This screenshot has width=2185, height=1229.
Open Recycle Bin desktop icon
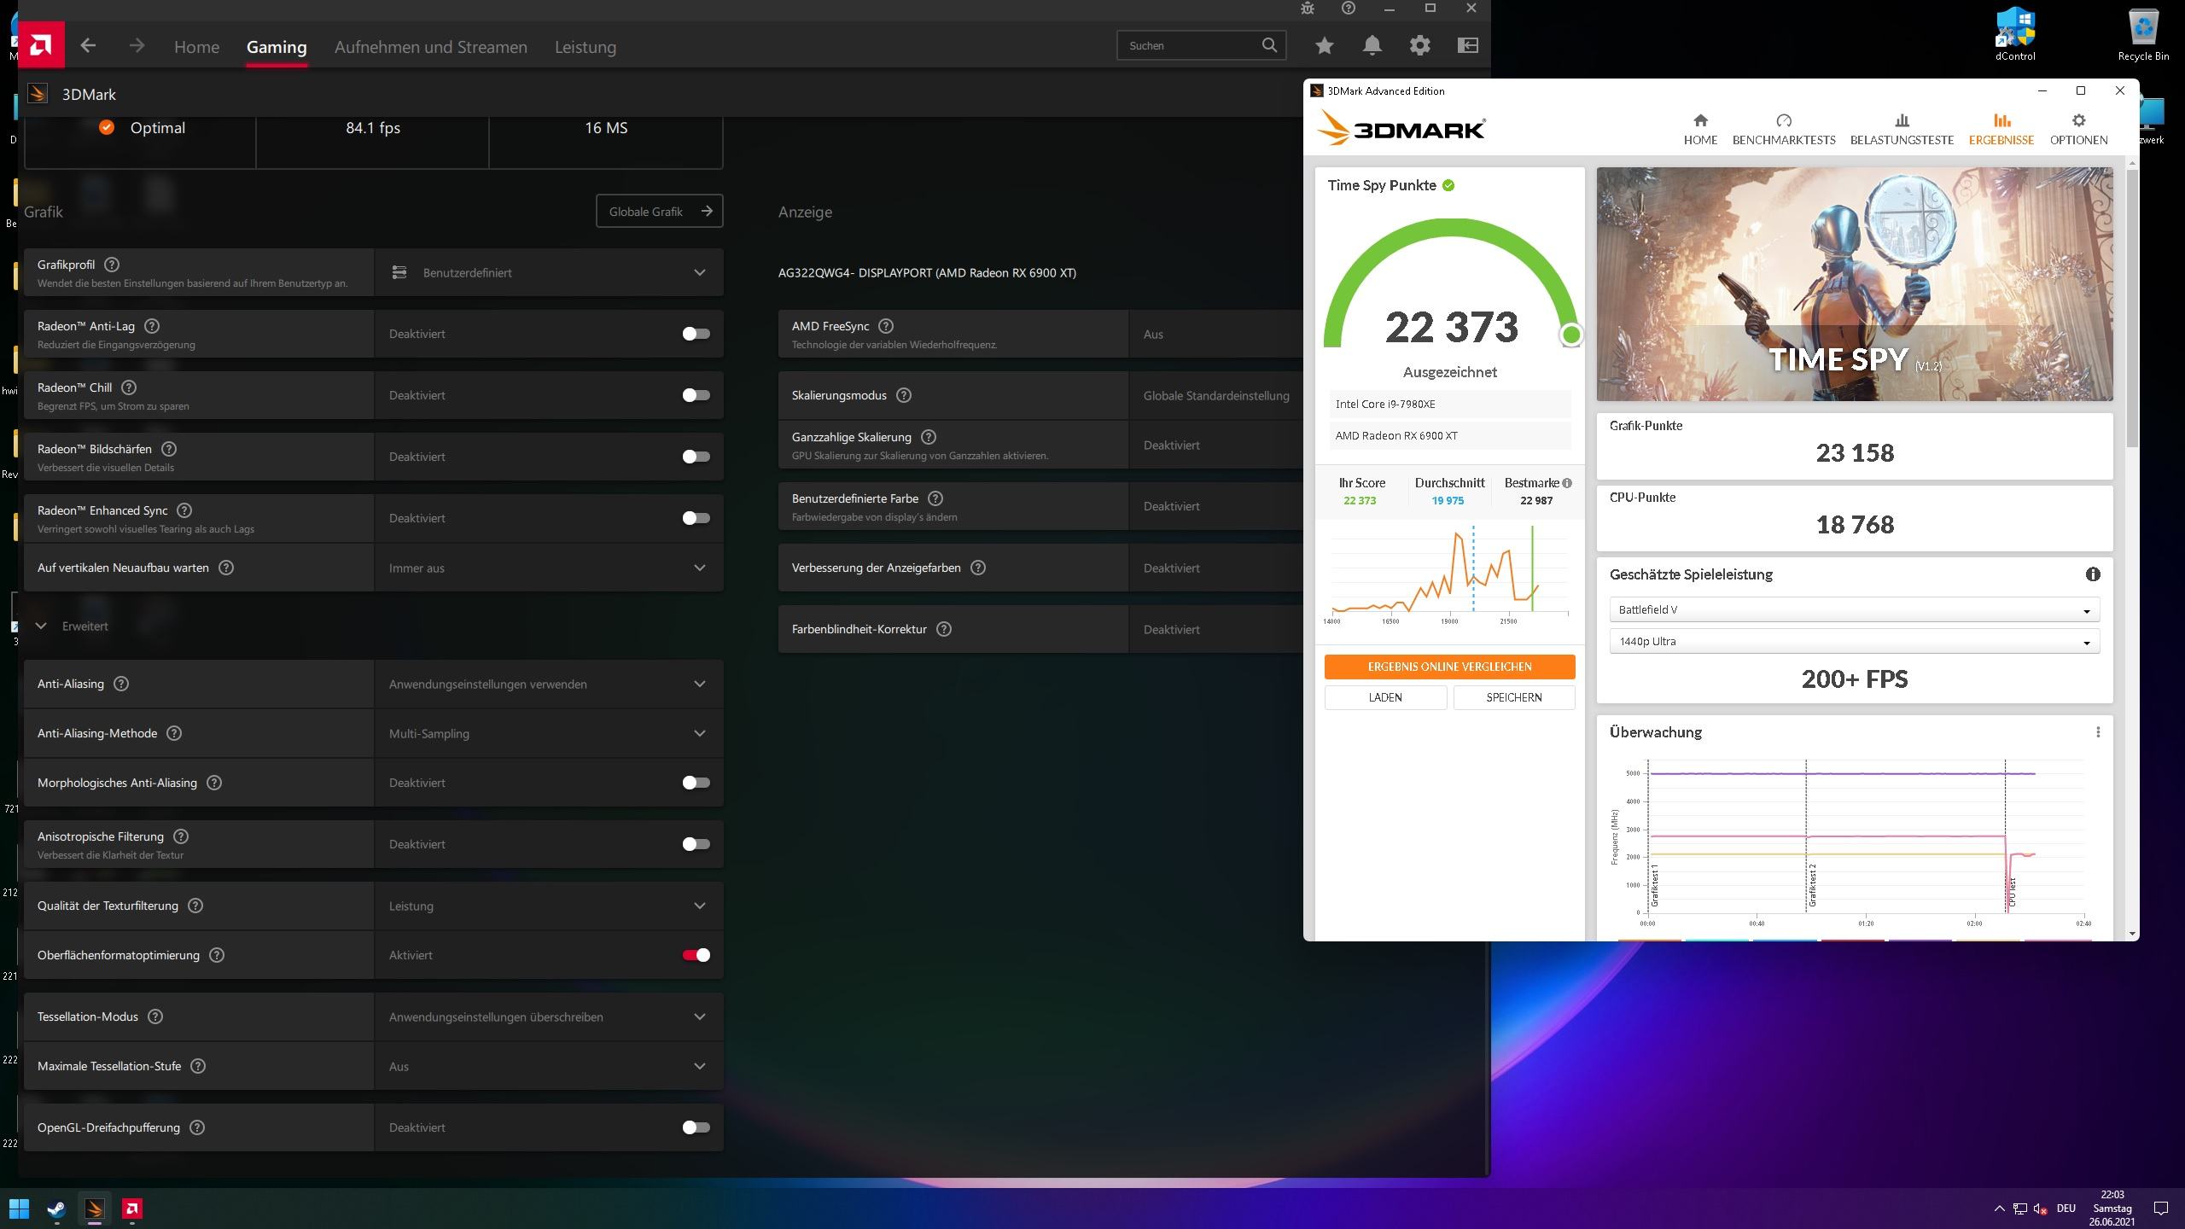[2143, 36]
